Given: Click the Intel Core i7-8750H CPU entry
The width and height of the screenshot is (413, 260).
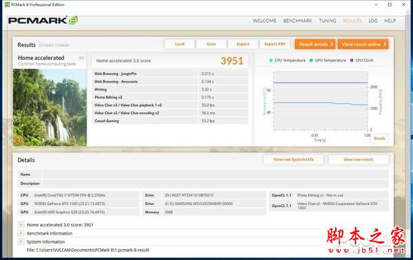Looking at the screenshot, I should 70,195.
